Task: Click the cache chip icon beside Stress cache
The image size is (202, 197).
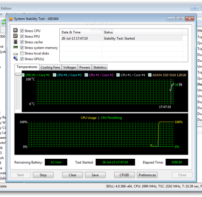Action: point(16,42)
